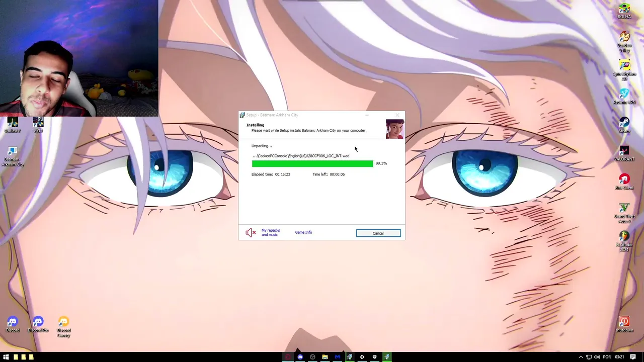Image resolution: width=644 pixels, height=362 pixels.
Task: Show hidden system tray icons
Action: (x=581, y=357)
